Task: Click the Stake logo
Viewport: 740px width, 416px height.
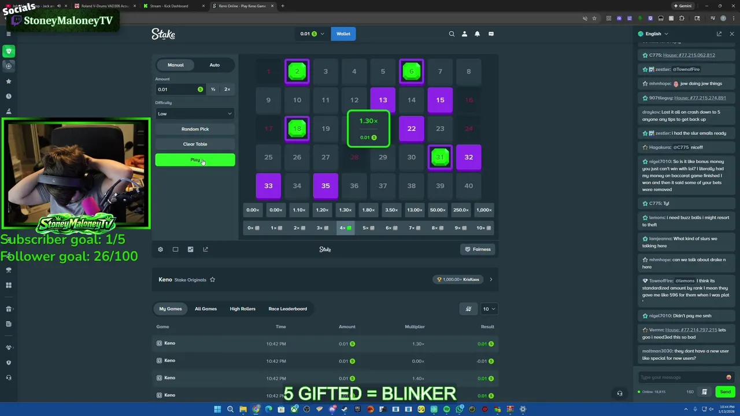Action: click(163, 34)
